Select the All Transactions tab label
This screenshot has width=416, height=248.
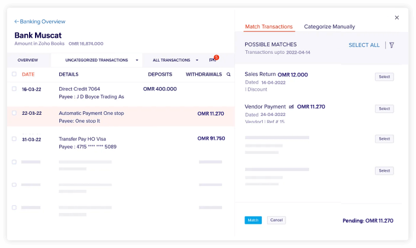172,60
